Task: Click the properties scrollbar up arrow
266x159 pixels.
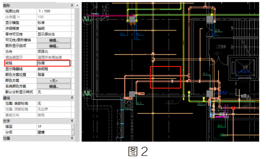Action: coord(77,5)
